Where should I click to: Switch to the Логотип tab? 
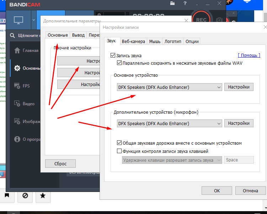pos(173,41)
